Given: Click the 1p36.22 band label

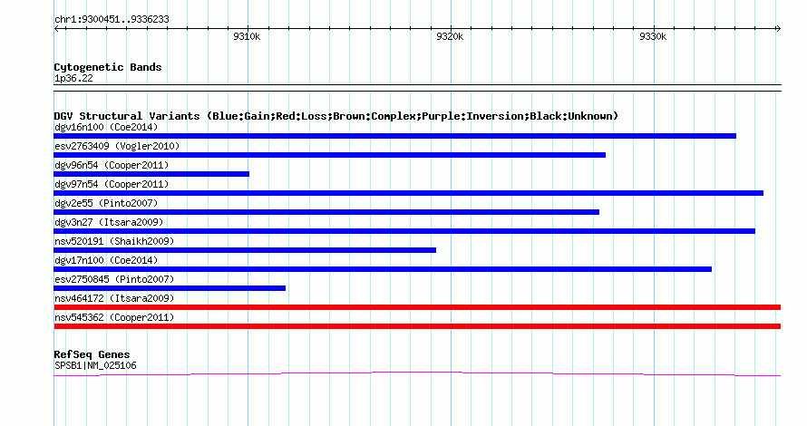Looking at the screenshot, I should click(x=73, y=79).
